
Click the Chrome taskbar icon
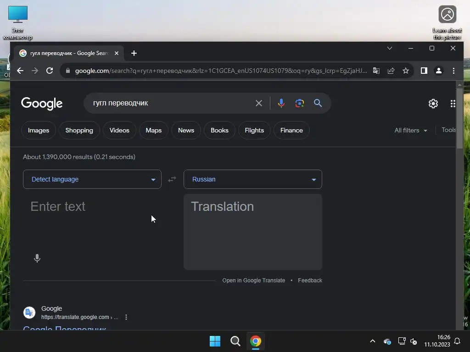pos(256,341)
